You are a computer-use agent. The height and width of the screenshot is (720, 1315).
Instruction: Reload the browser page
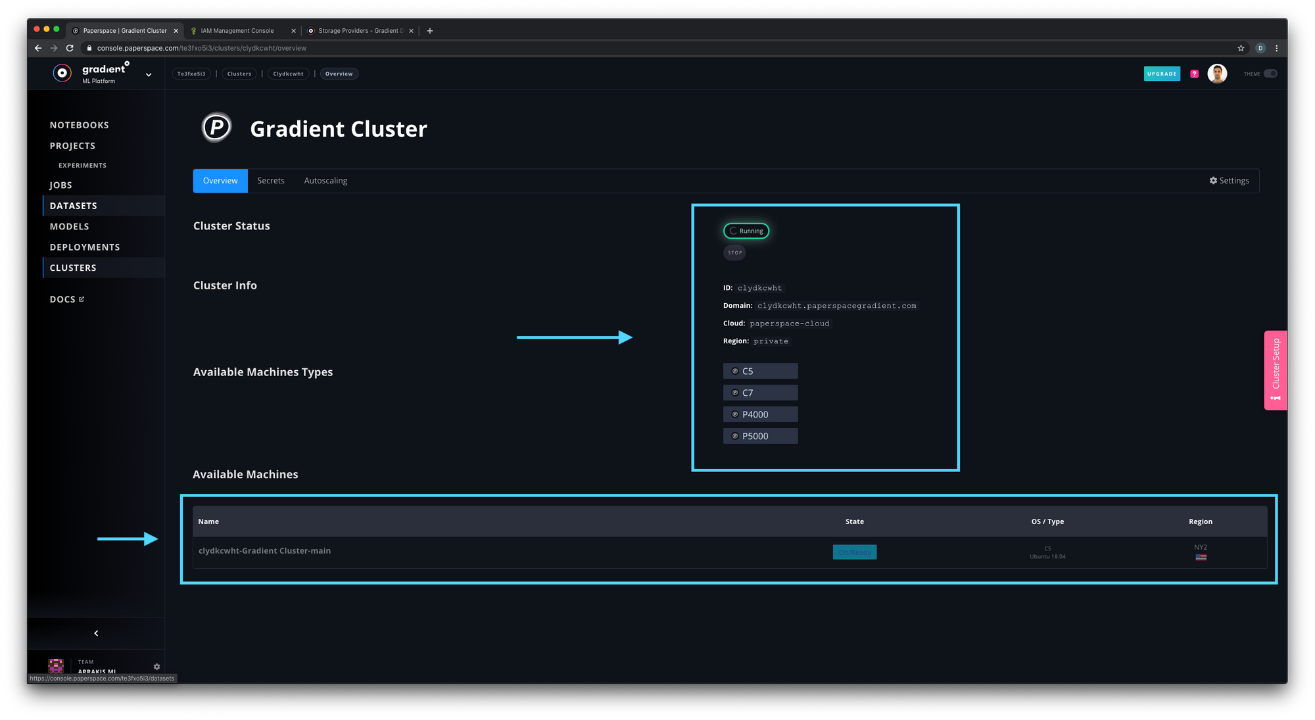pos(70,48)
